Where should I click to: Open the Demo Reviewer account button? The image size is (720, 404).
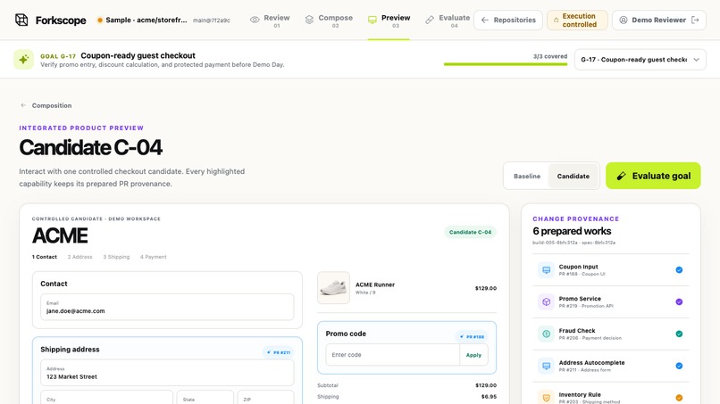(x=659, y=21)
